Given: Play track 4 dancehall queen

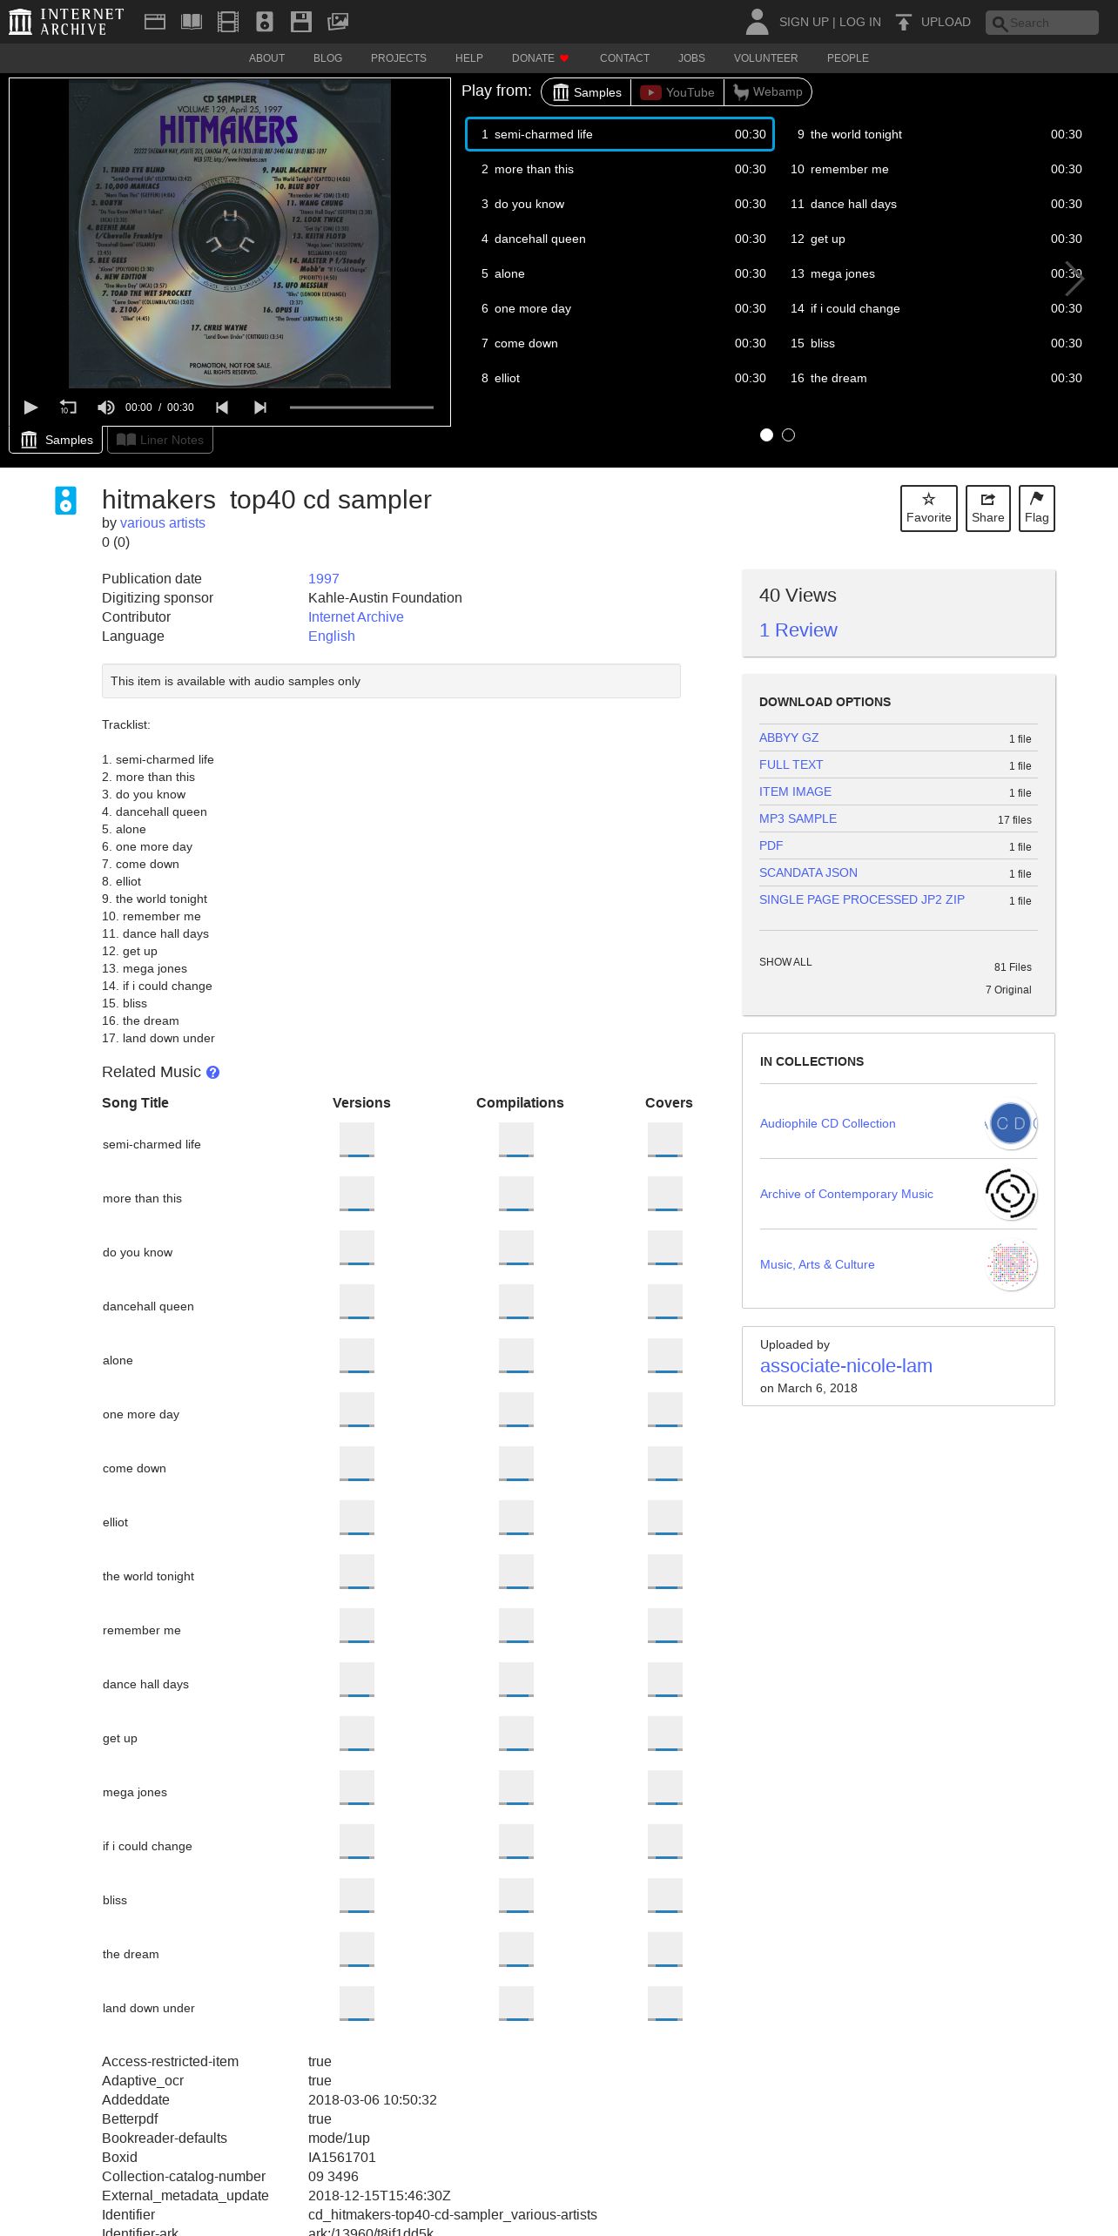Looking at the screenshot, I should click(x=620, y=239).
